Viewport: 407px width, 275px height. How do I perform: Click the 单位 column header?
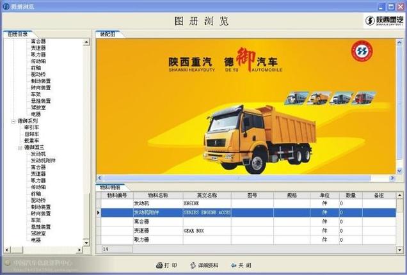(x=324, y=195)
